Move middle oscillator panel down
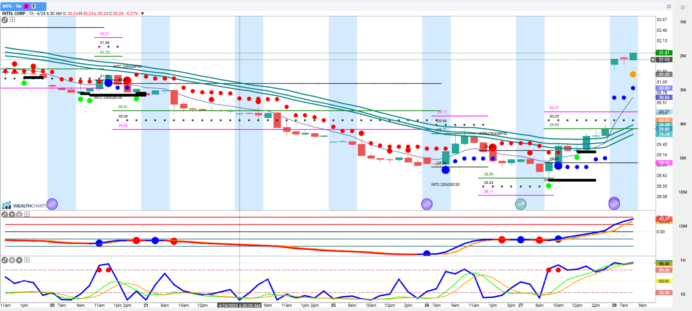 click(x=12, y=214)
